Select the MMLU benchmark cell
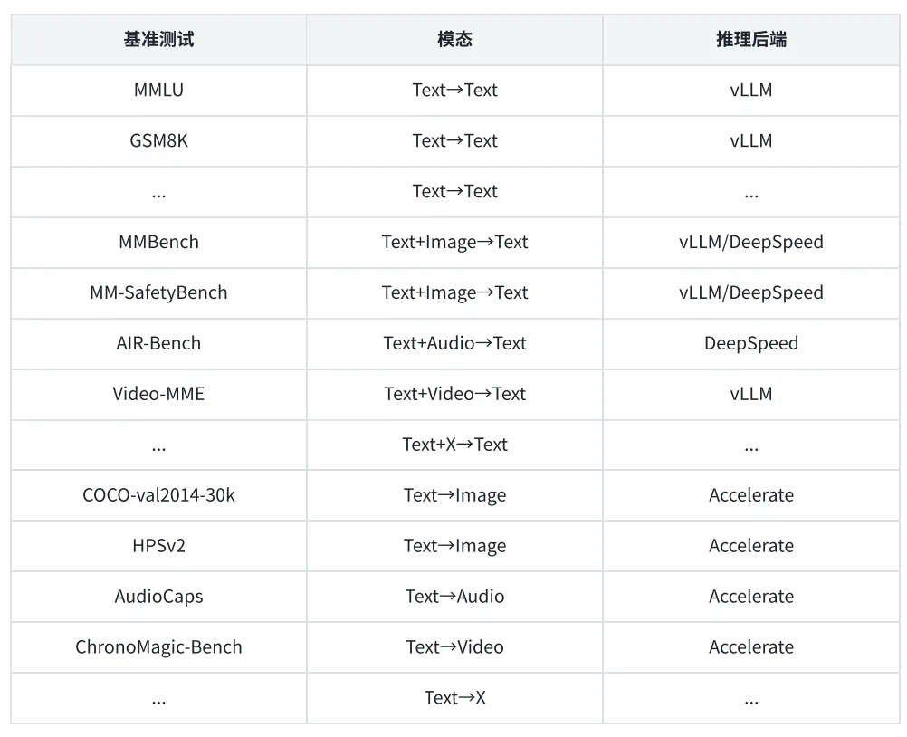 [158, 90]
